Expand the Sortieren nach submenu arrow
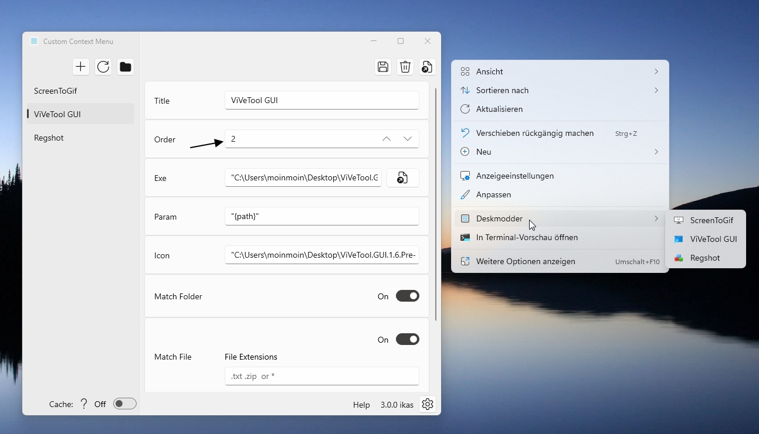Viewport: 759px width, 434px height. 656,90
